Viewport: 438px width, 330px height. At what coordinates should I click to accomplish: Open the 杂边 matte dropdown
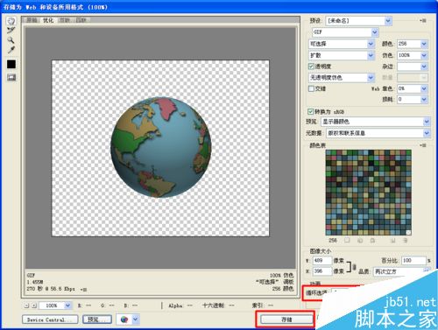pos(413,67)
